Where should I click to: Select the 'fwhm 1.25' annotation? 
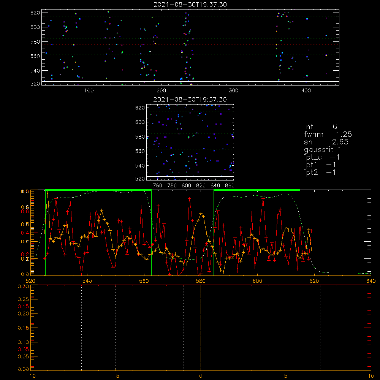click(x=328, y=134)
